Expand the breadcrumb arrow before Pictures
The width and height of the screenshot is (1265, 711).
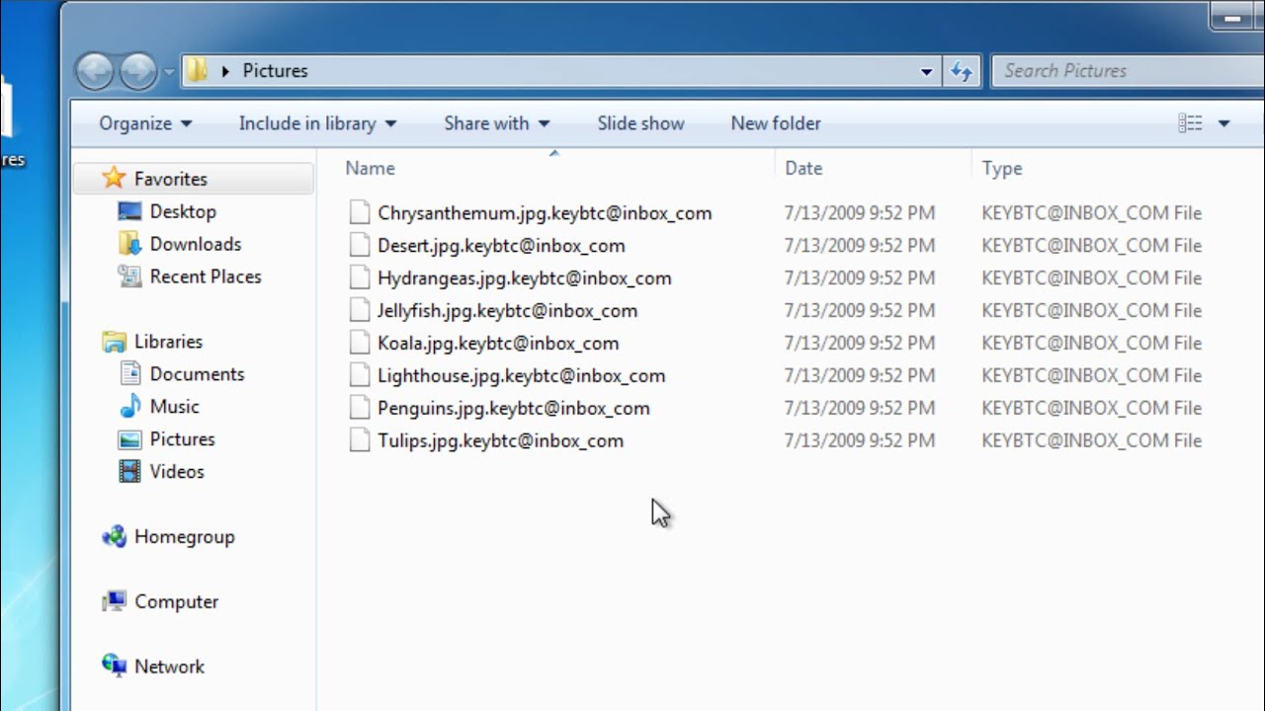coord(225,71)
